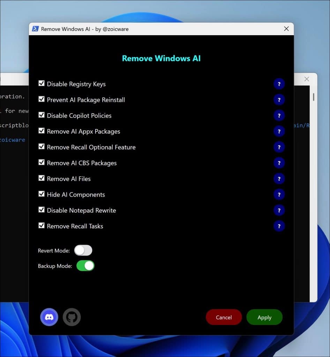
Task: Uncheck Disable Copilot Policies
Action: (x=42, y=115)
